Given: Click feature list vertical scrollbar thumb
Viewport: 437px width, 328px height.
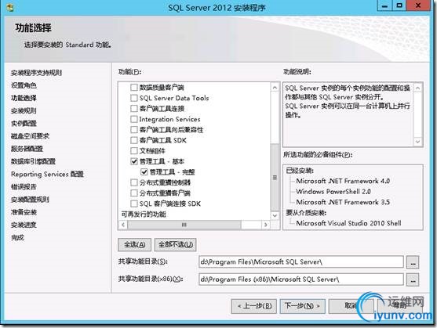Looking at the screenshot, I should 275,177.
